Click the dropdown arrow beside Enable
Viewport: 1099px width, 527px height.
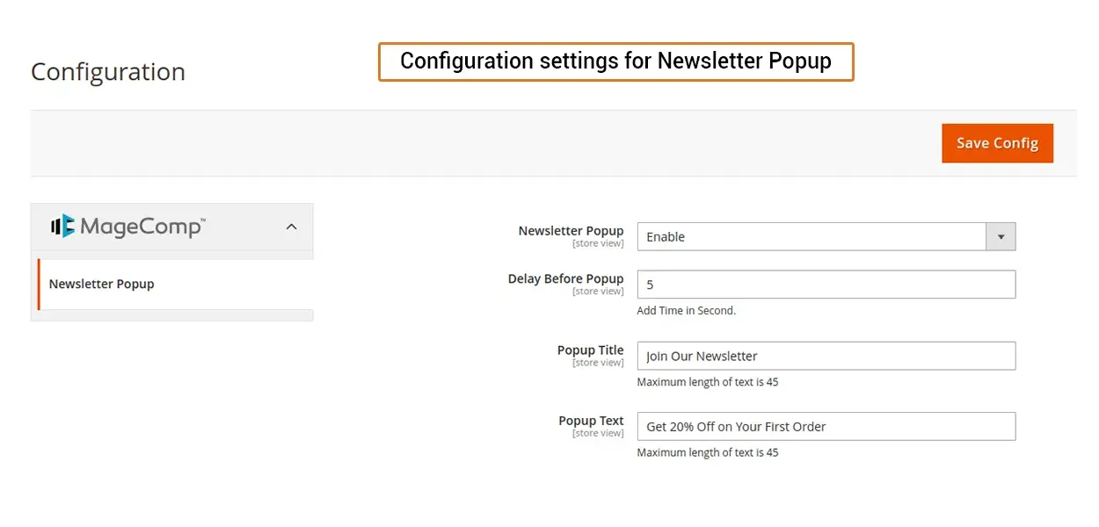click(x=1001, y=236)
